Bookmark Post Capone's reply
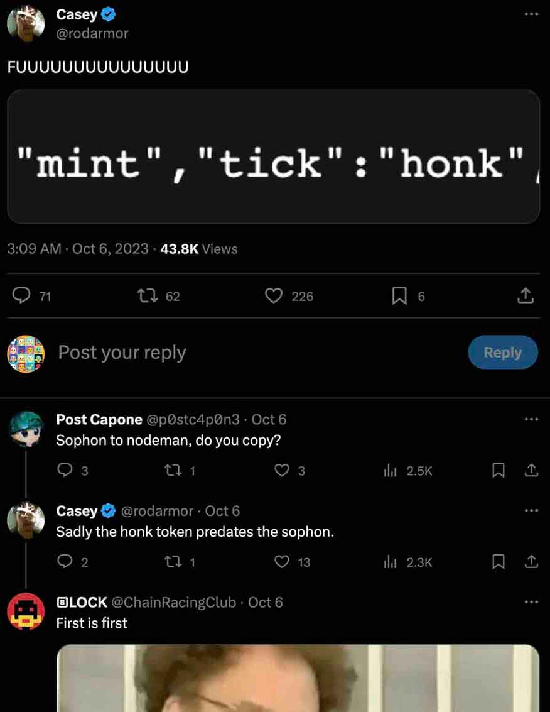 pyautogui.click(x=499, y=470)
